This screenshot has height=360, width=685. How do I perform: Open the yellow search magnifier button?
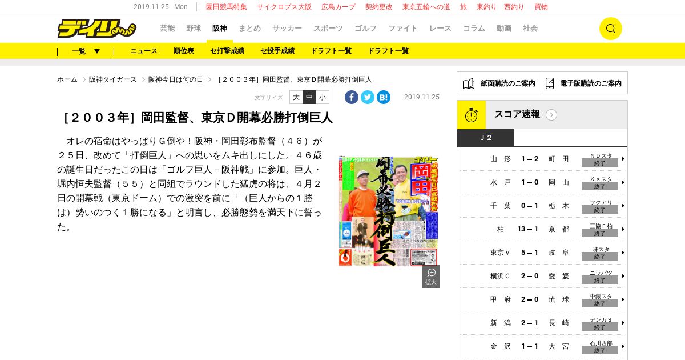tap(610, 29)
